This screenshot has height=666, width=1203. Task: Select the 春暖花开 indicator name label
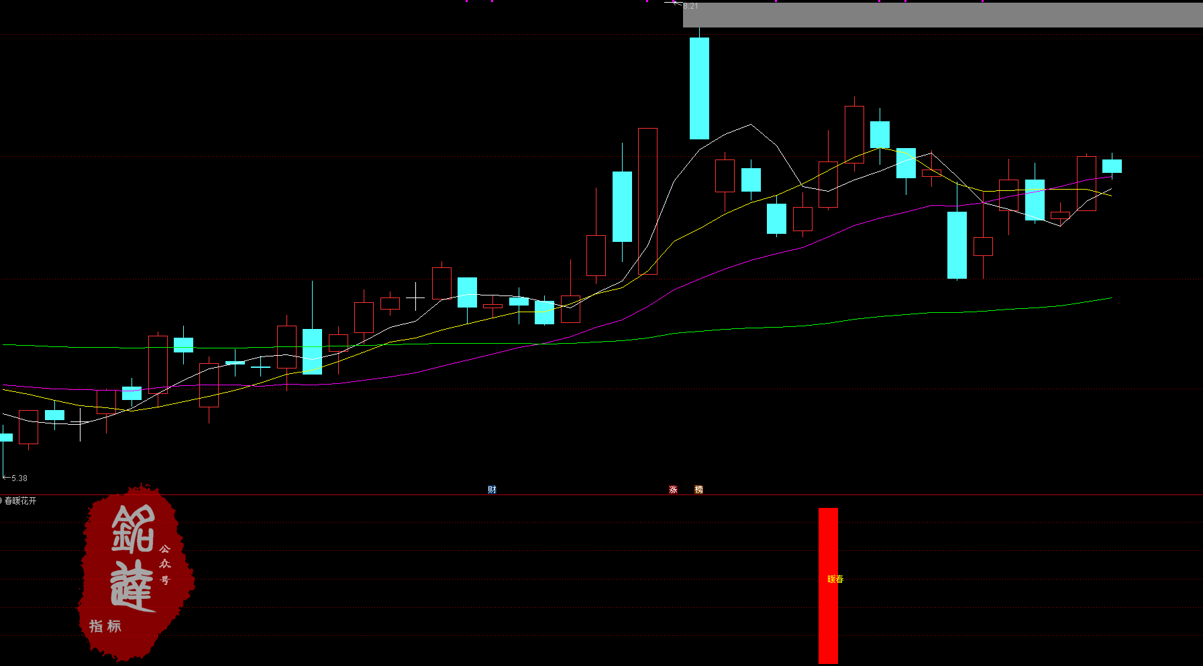(x=21, y=501)
